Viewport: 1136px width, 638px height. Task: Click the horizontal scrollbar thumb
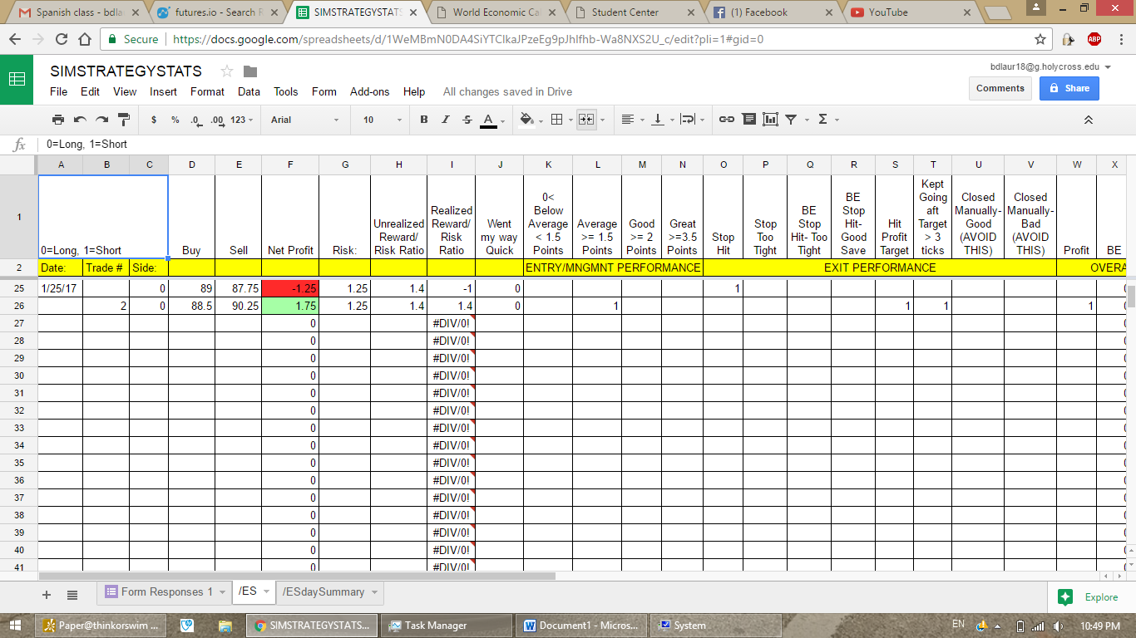coord(296,575)
